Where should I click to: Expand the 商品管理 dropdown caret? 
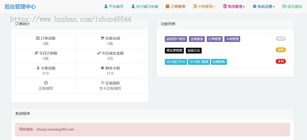point(244,7)
